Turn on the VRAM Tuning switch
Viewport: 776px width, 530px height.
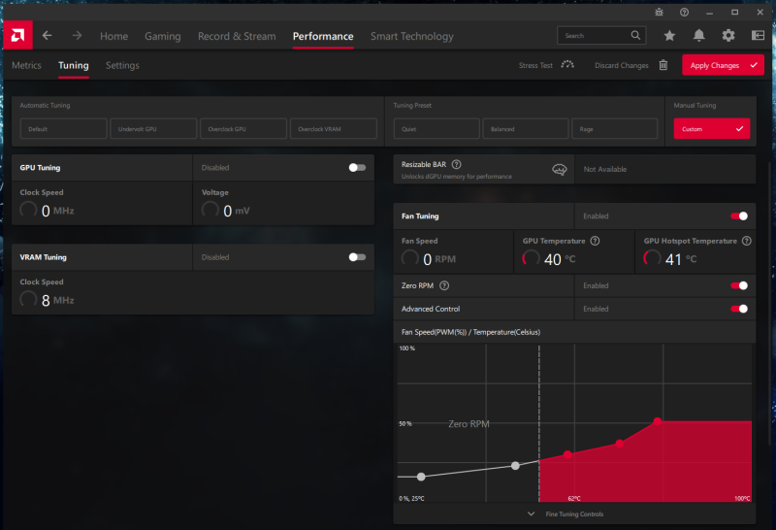coord(358,257)
